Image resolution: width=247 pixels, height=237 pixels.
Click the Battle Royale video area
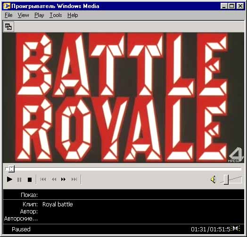point(123,98)
